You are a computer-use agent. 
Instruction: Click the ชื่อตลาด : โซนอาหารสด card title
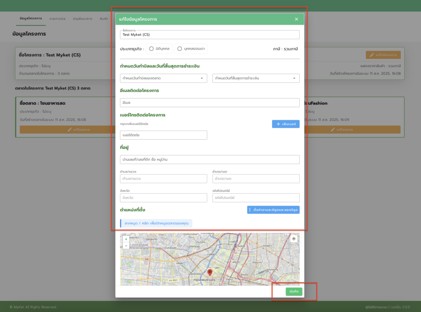[42, 103]
